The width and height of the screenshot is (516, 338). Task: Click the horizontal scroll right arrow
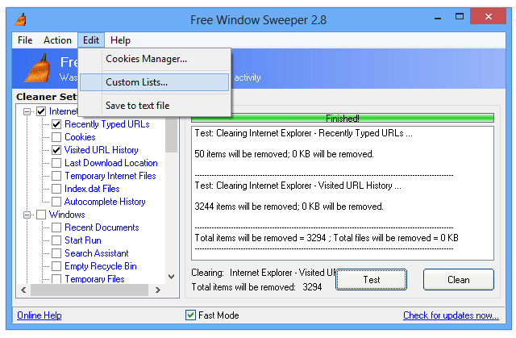(158, 290)
